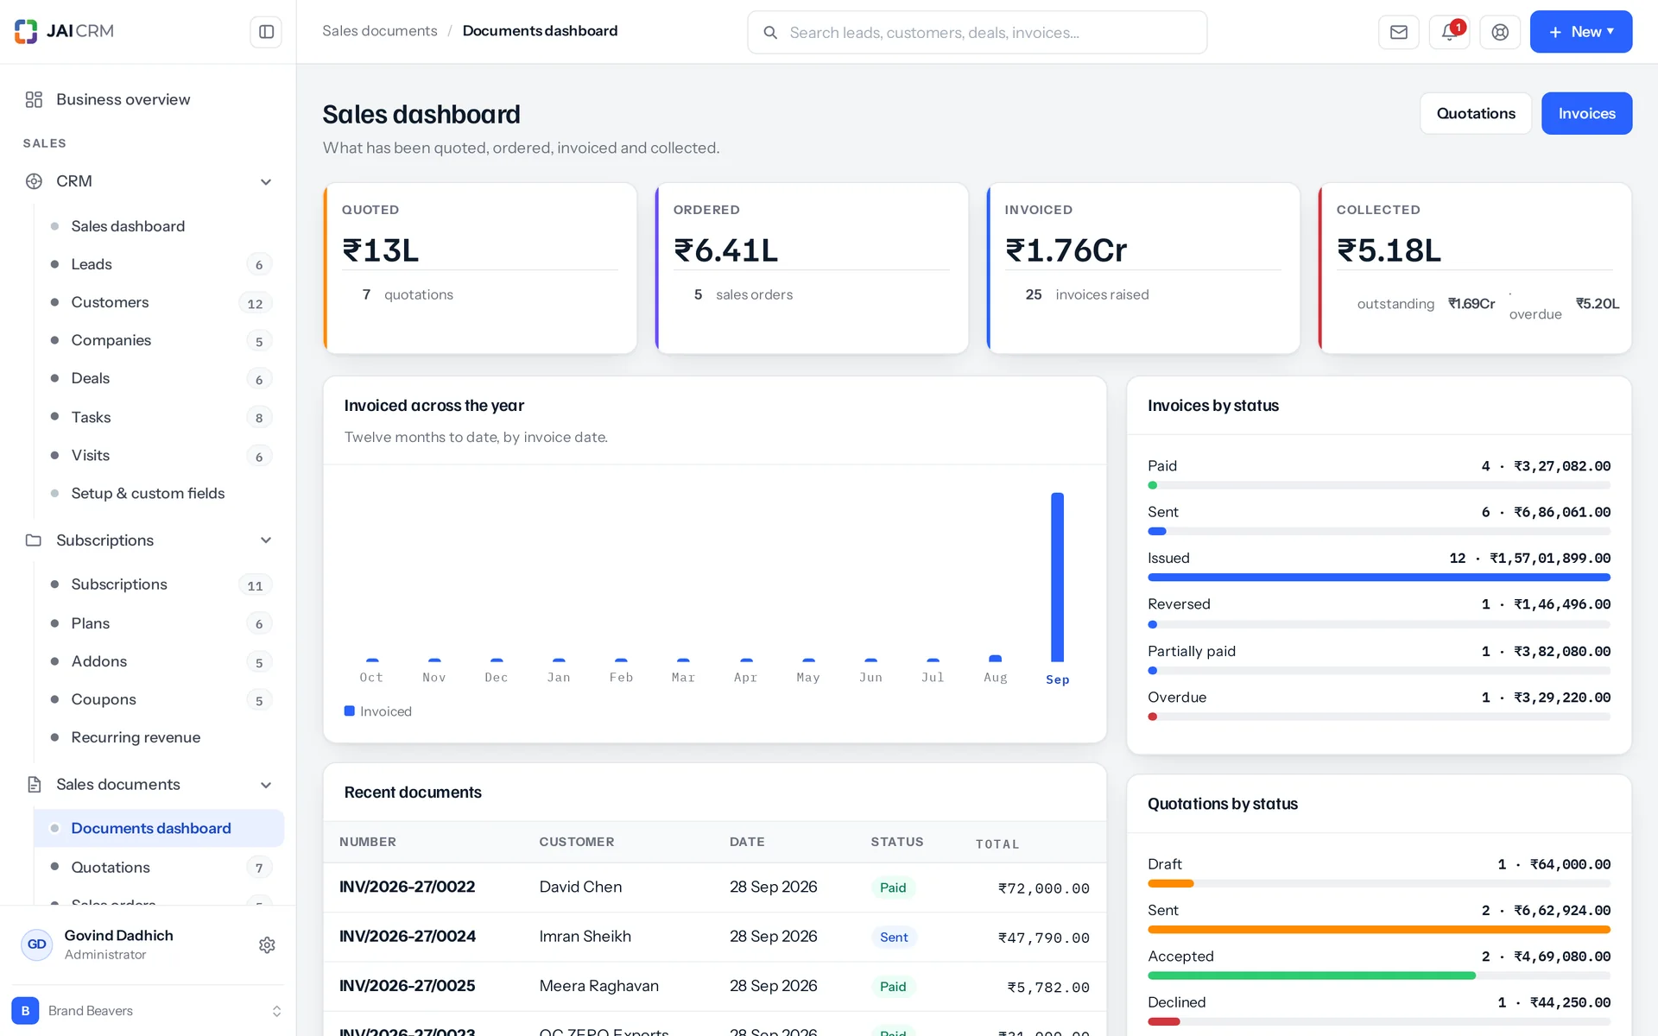Open the Quotations button at top
The height and width of the screenshot is (1036, 1658).
(x=1476, y=113)
